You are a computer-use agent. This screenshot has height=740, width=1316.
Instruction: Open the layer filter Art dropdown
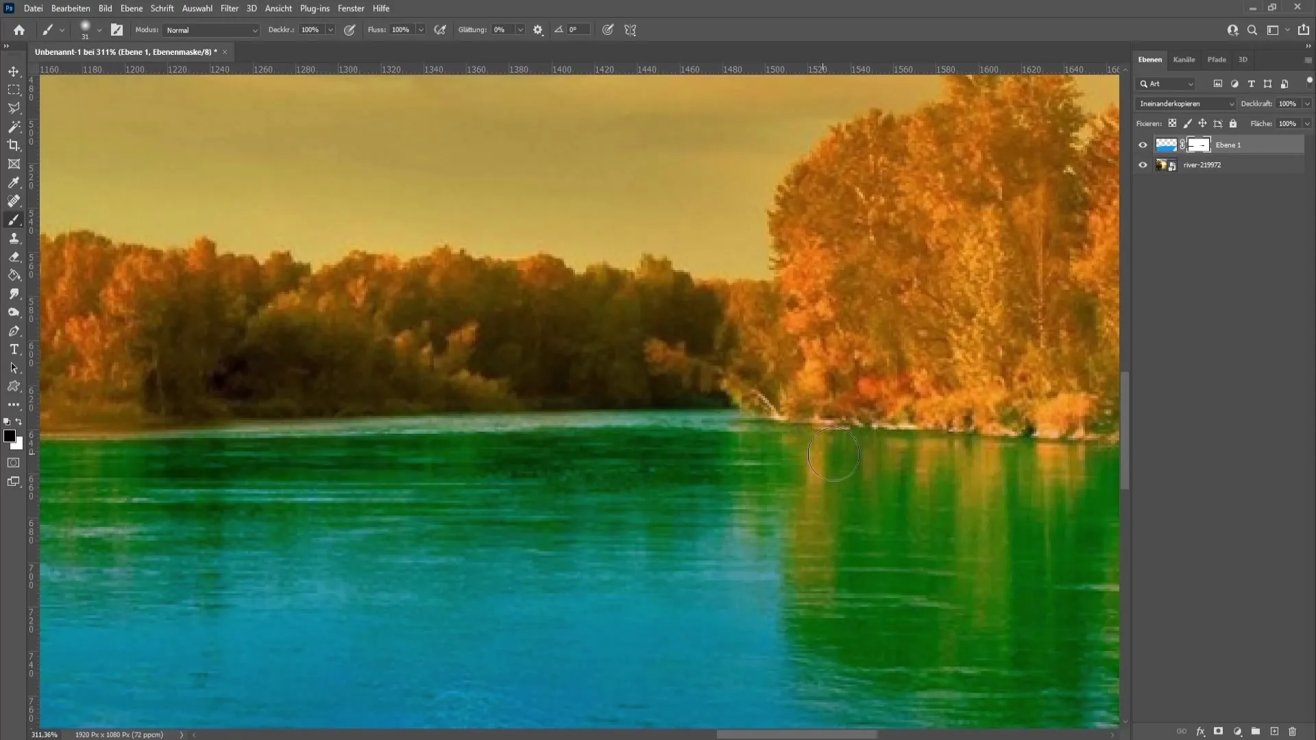[x=1166, y=84]
